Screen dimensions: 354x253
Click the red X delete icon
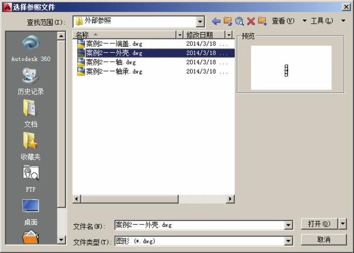250,21
